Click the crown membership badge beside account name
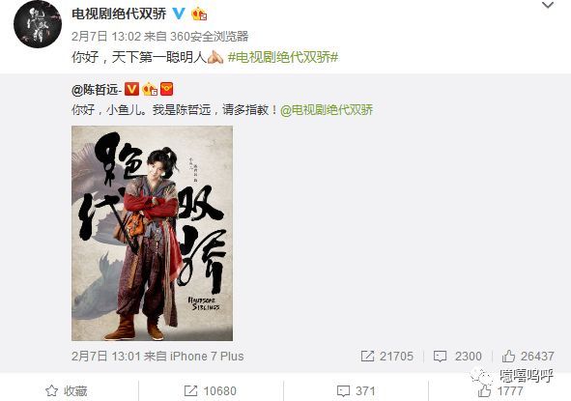The width and height of the screenshot is (571, 401). point(199,14)
